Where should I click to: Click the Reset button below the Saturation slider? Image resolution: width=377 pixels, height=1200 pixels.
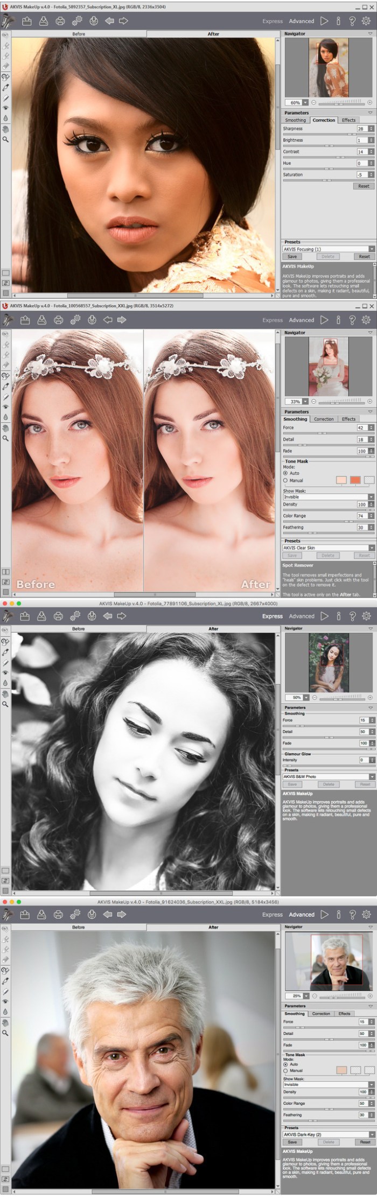click(364, 186)
